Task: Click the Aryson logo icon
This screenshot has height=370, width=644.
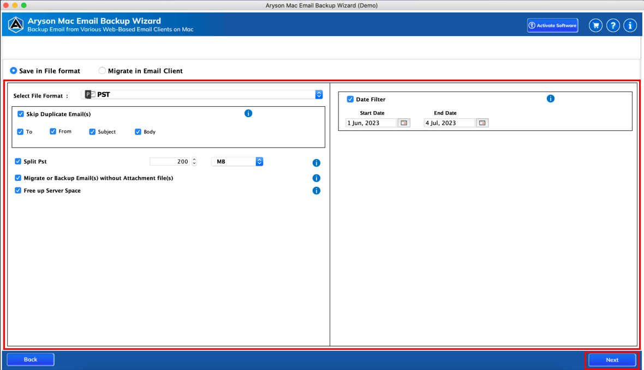Action: click(x=16, y=25)
